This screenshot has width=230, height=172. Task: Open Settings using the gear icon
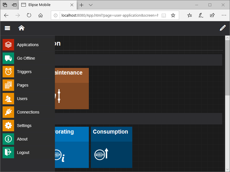(x=8, y=126)
